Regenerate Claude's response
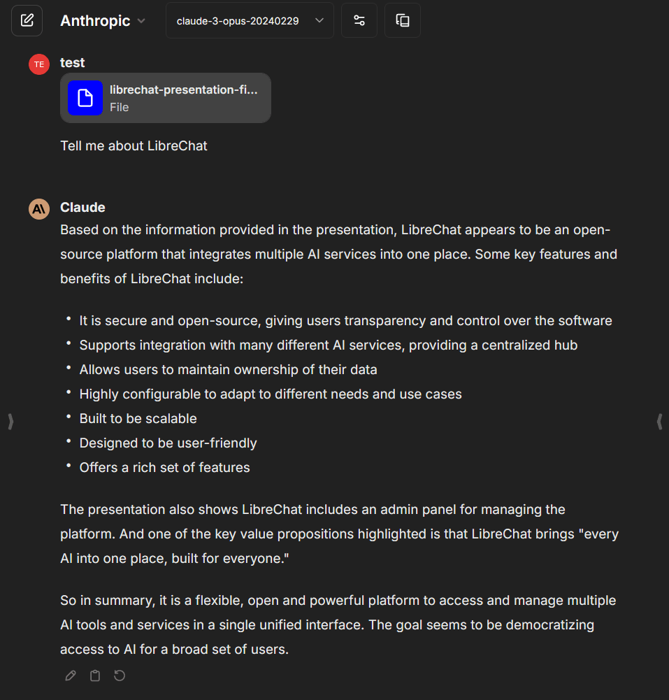The width and height of the screenshot is (669, 700). coord(120,676)
